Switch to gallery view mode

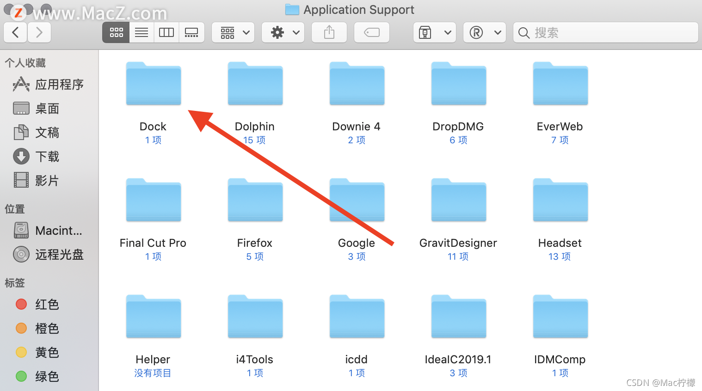[191, 32]
